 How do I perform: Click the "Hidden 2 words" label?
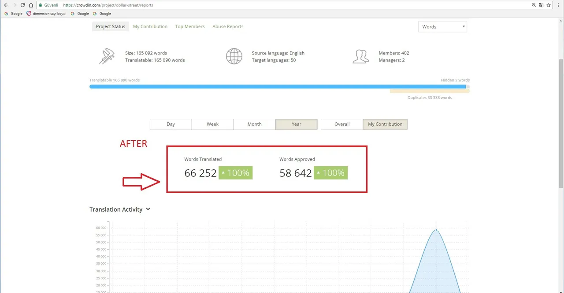[455, 80]
